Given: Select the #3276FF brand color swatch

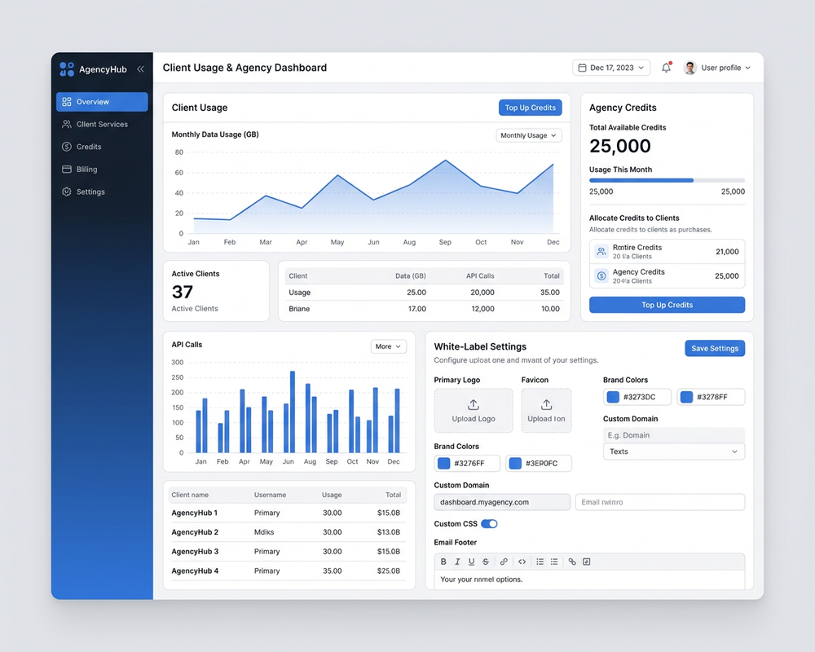Looking at the screenshot, I should [465, 463].
